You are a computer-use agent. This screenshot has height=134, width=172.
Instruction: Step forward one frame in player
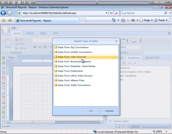[x=24, y=3]
